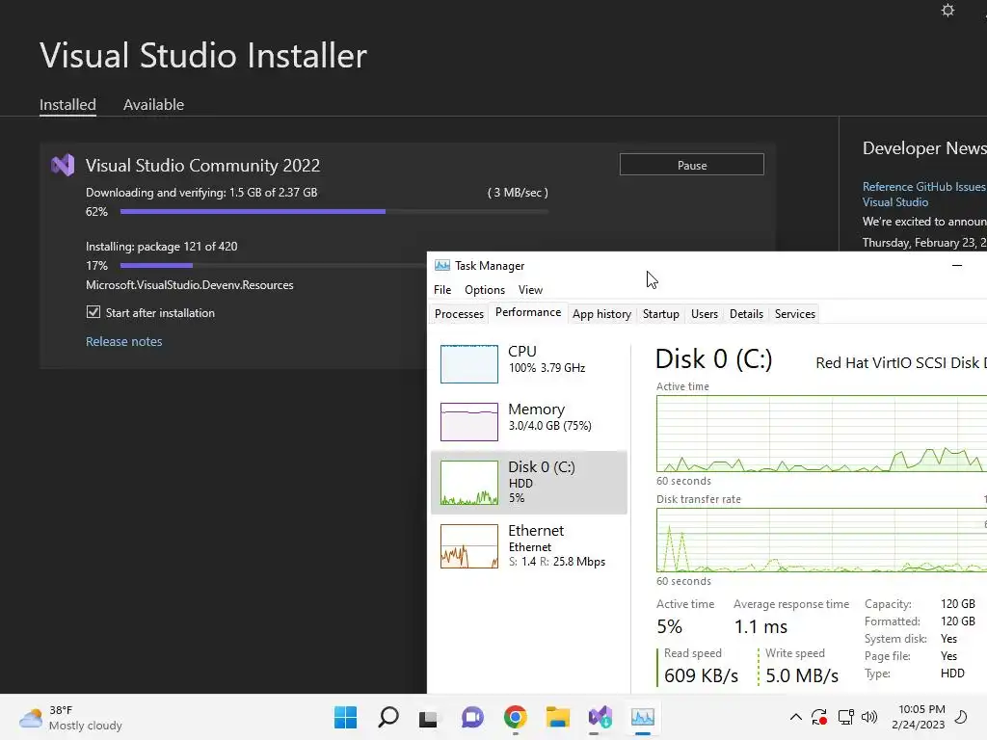
Task: Open File Explorer from the taskbar
Action: (557, 717)
